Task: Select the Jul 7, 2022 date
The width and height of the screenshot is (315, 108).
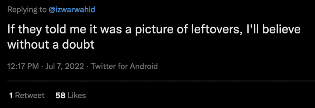Action: pyautogui.click(x=65, y=66)
